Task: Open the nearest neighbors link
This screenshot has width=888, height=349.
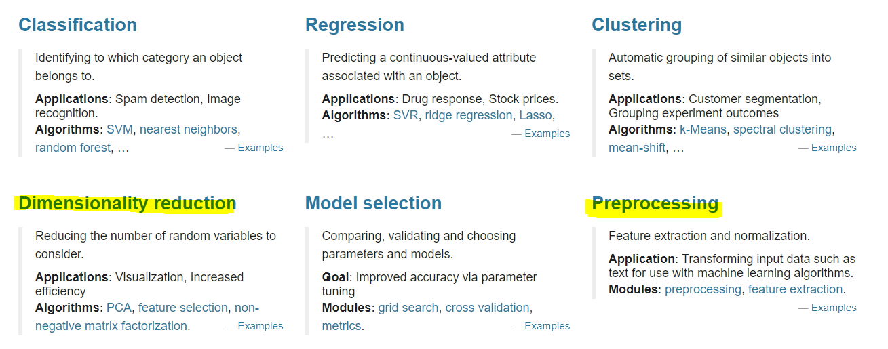Action: click(x=188, y=129)
